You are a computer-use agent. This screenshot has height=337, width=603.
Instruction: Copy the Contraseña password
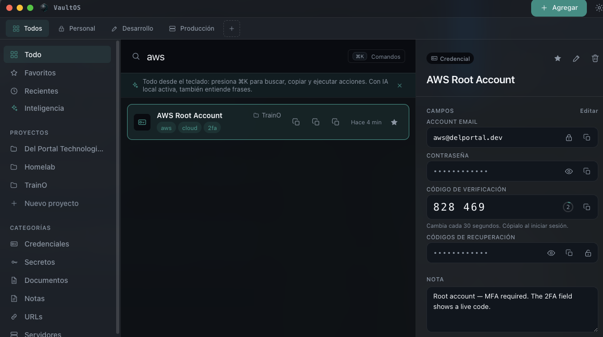tap(587, 172)
